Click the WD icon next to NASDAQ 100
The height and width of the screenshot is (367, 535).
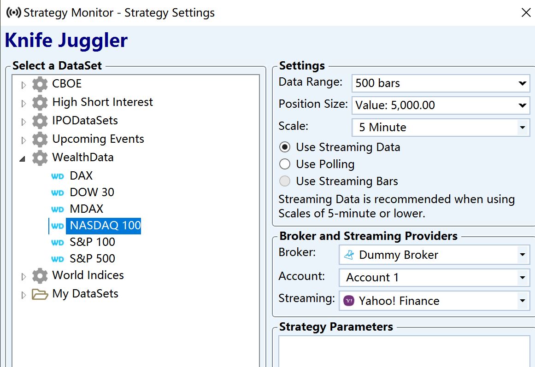(57, 226)
